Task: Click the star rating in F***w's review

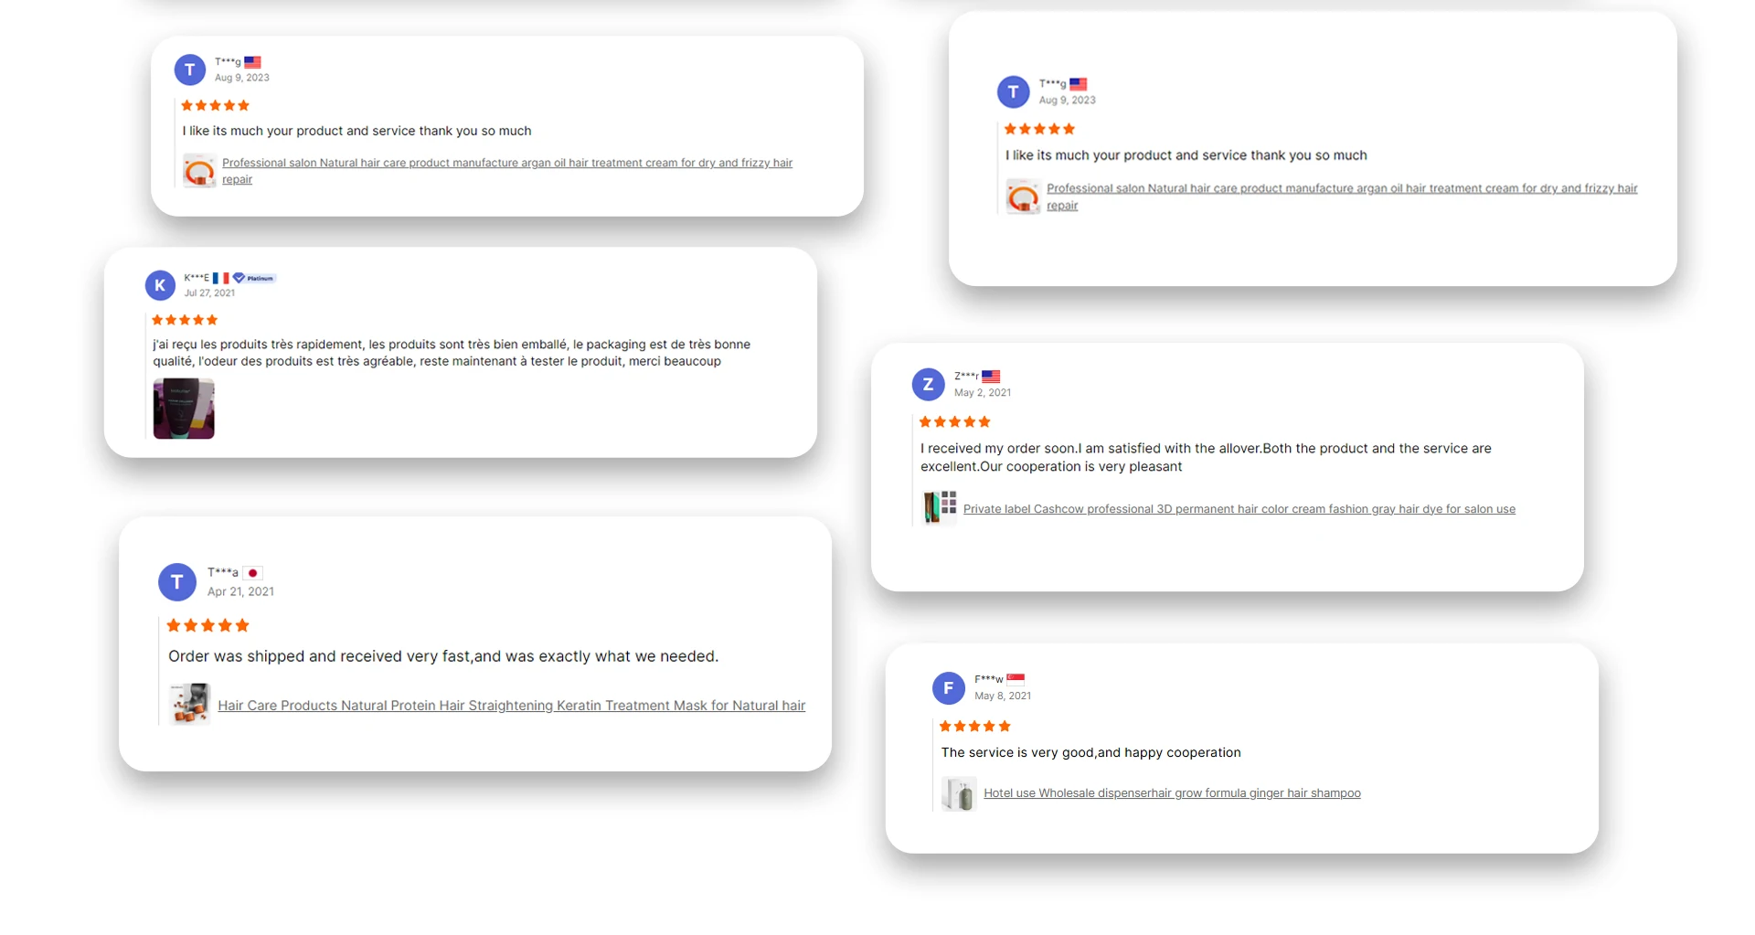Action: 974,727
